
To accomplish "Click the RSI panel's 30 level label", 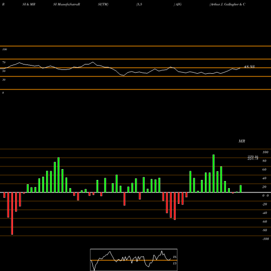I will point(4,80).
